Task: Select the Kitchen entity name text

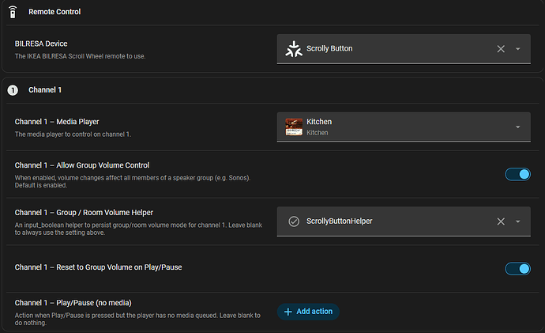Action: point(319,122)
